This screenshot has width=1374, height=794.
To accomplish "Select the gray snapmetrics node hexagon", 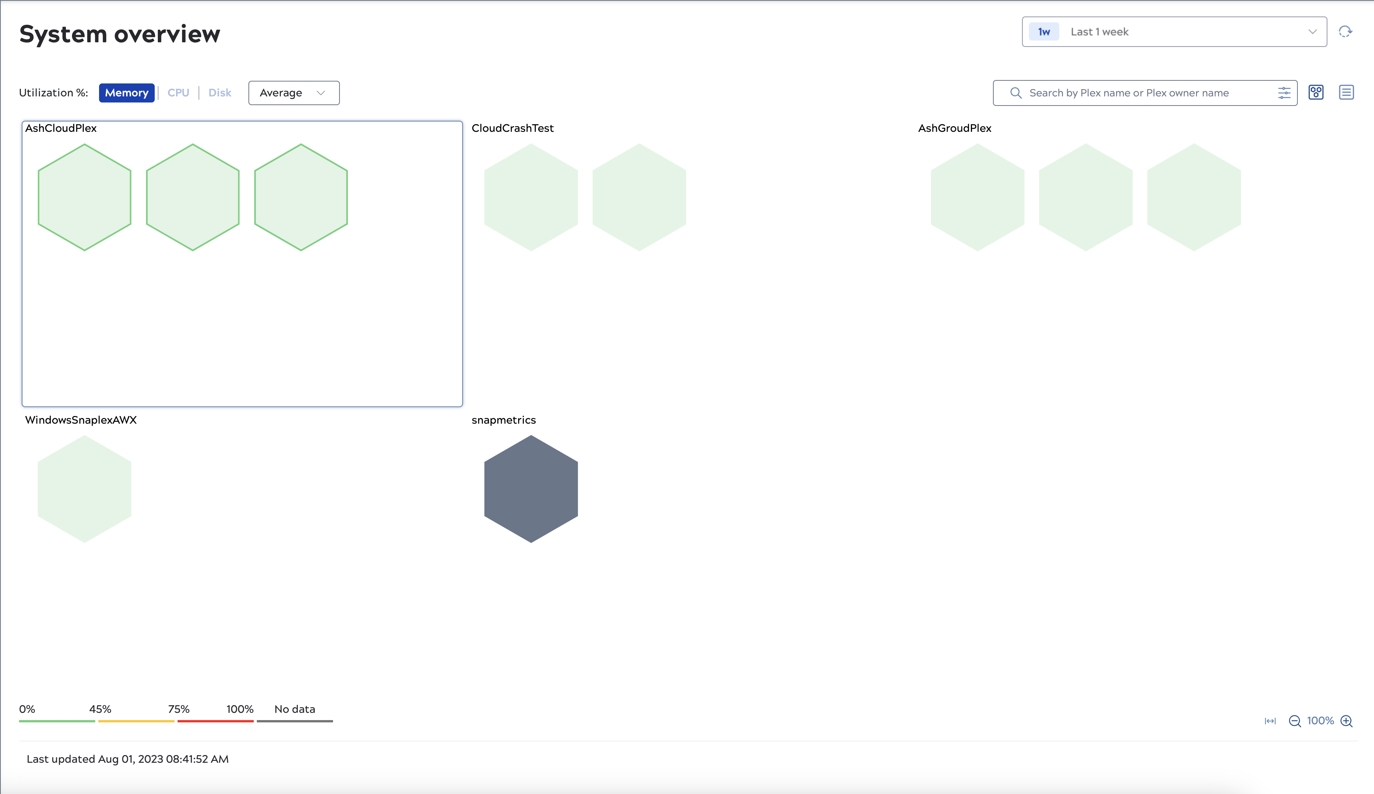I will (531, 488).
